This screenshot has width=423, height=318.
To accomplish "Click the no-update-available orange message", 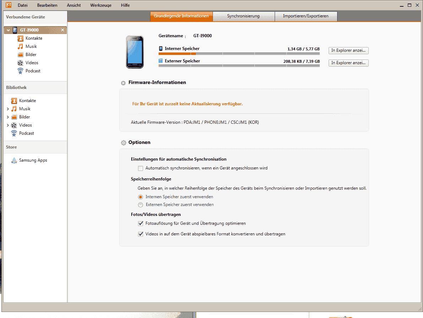I will (x=187, y=104).
